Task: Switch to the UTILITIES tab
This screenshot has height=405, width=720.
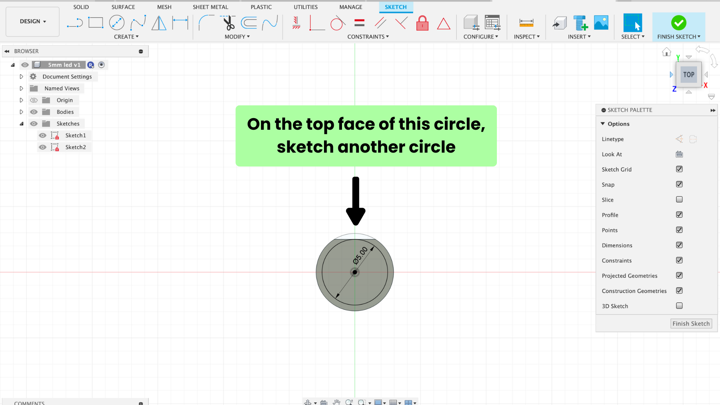Action: pyautogui.click(x=306, y=7)
